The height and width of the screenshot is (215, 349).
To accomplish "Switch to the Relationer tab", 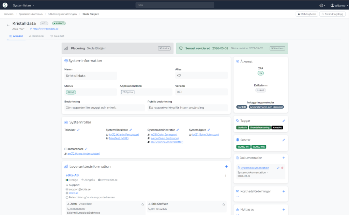I will pyautogui.click(x=36, y=36).
